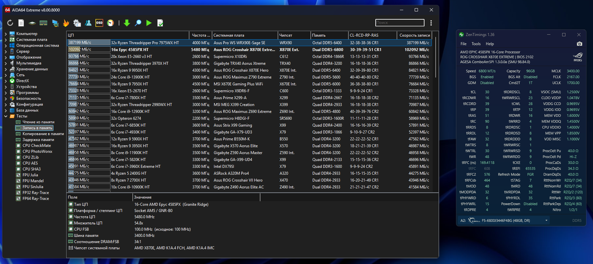
Task: Select Запись в память benchmark
Action: (37, 128)
